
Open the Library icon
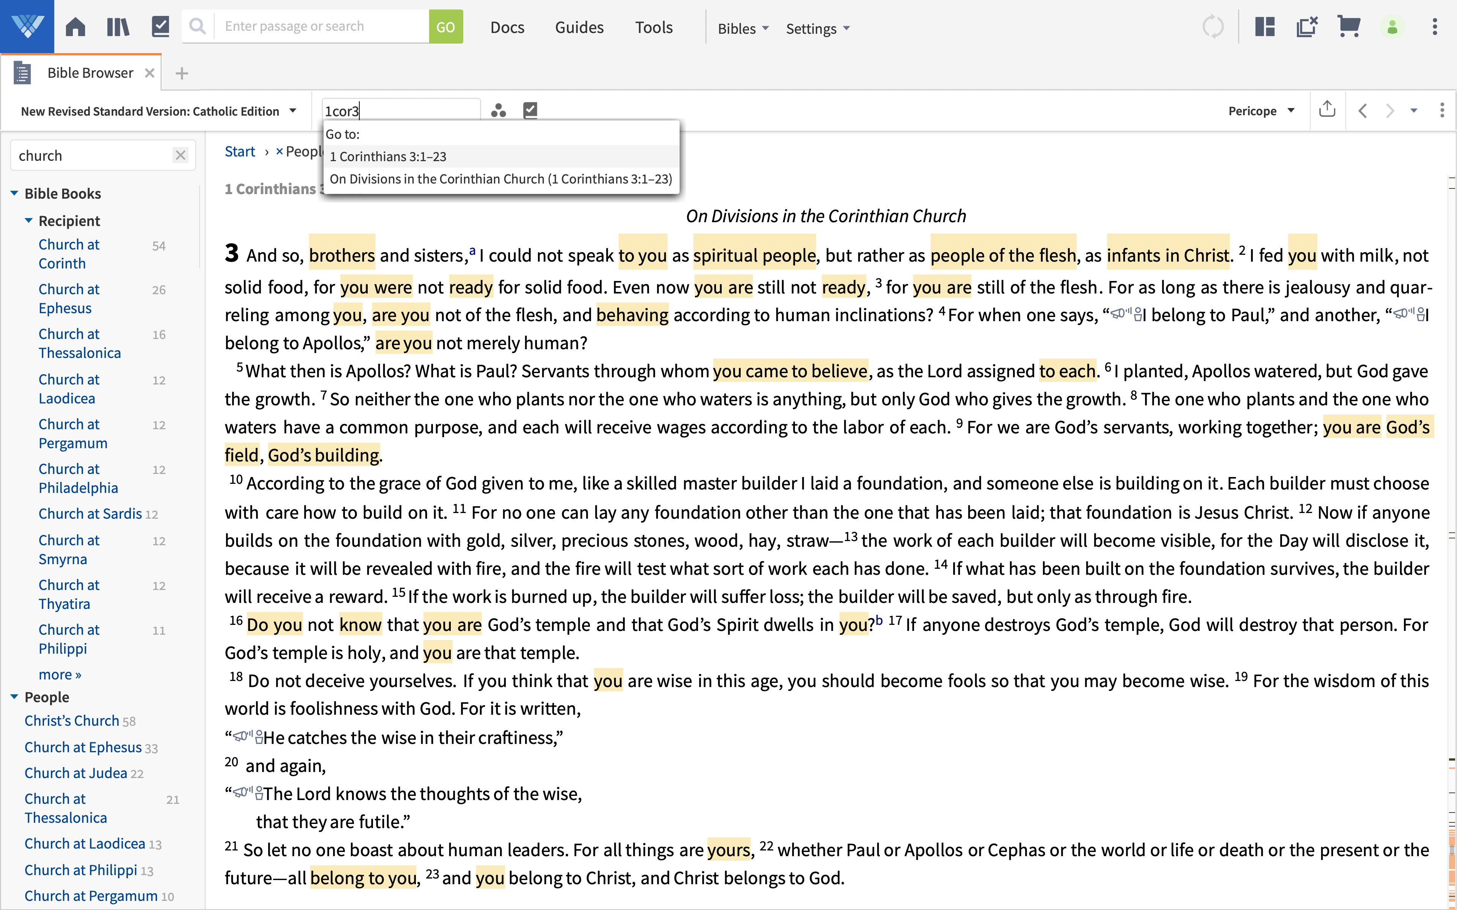(x=118, y=27)
